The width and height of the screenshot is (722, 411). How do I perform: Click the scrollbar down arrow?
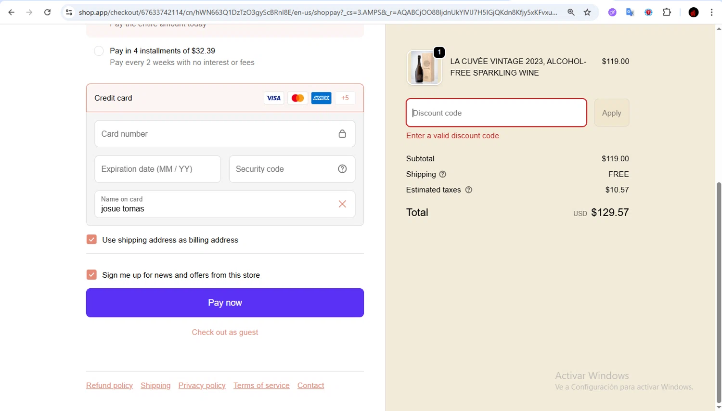719,407
